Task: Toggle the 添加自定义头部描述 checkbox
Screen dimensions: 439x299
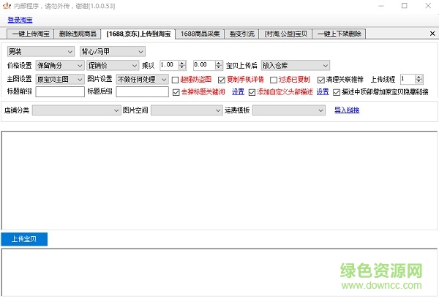Action: [252, 92]
